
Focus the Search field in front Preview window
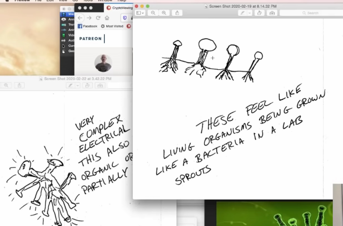pyautogui.click(x=311, y=13)
